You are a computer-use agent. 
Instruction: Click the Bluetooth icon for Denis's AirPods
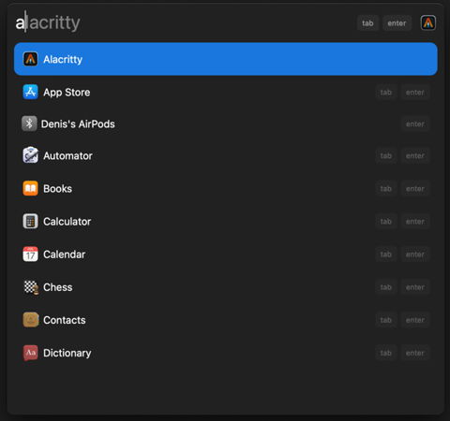coord(29,123)
